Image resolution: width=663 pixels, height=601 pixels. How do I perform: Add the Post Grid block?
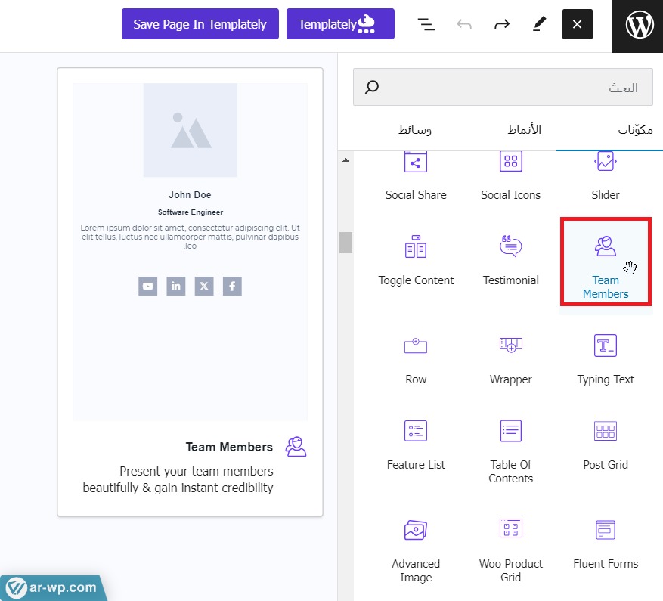(606, 445)
